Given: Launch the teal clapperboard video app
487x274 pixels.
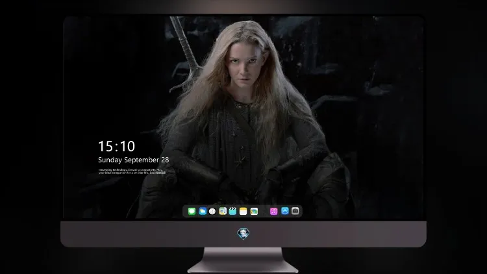Looking at the screenshot, I should (x=232, y=211).
